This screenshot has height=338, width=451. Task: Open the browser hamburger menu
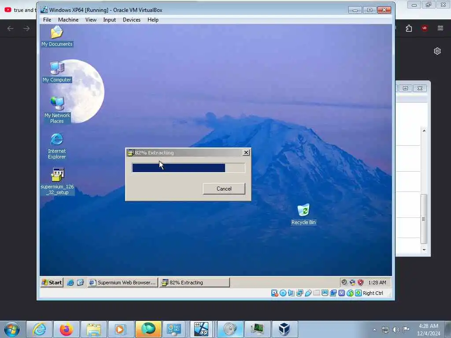click(440, 28)
